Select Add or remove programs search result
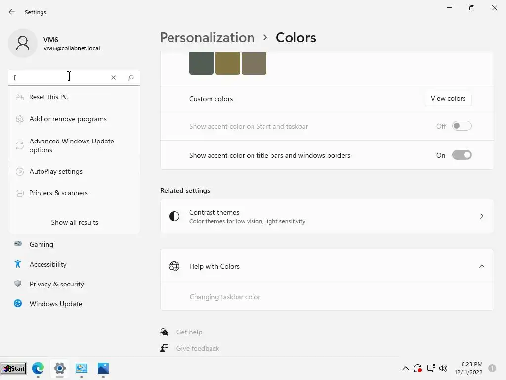This screenshot has width=506, height=380. [74, 119]
